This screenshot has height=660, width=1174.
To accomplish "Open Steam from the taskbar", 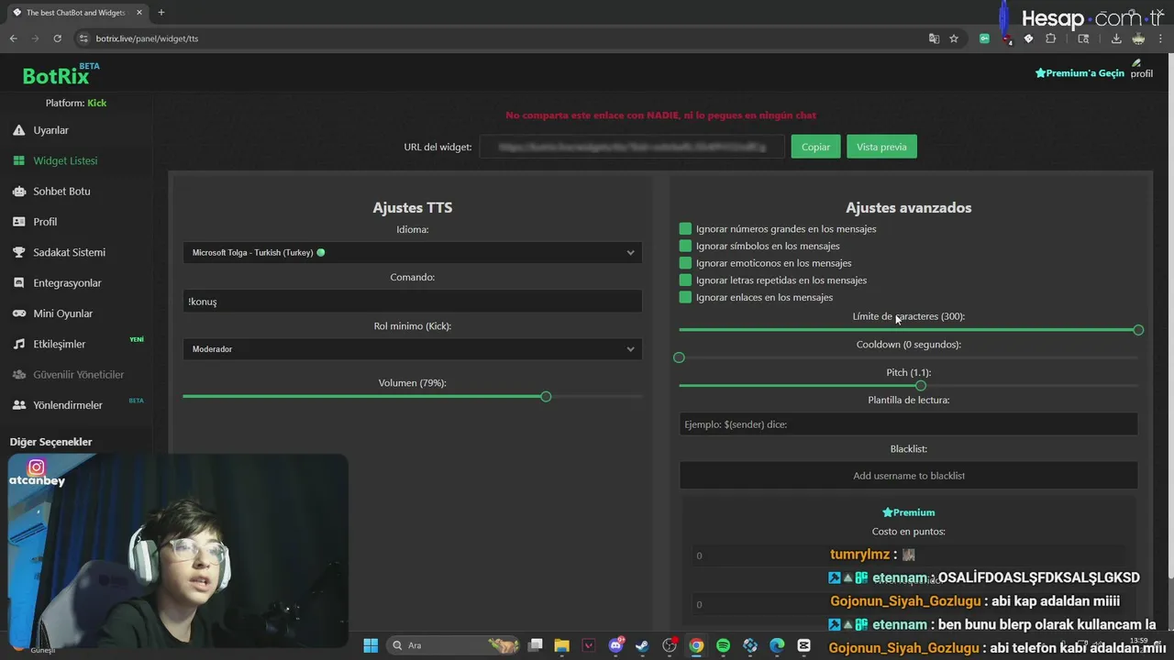I will pyautogui.click(x=642, y=645).
